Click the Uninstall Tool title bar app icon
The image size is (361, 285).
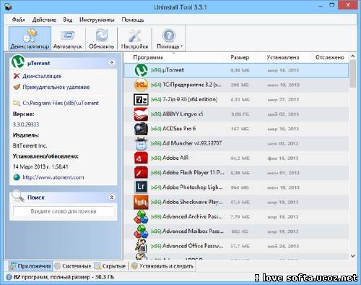click(x=8, y=7)
